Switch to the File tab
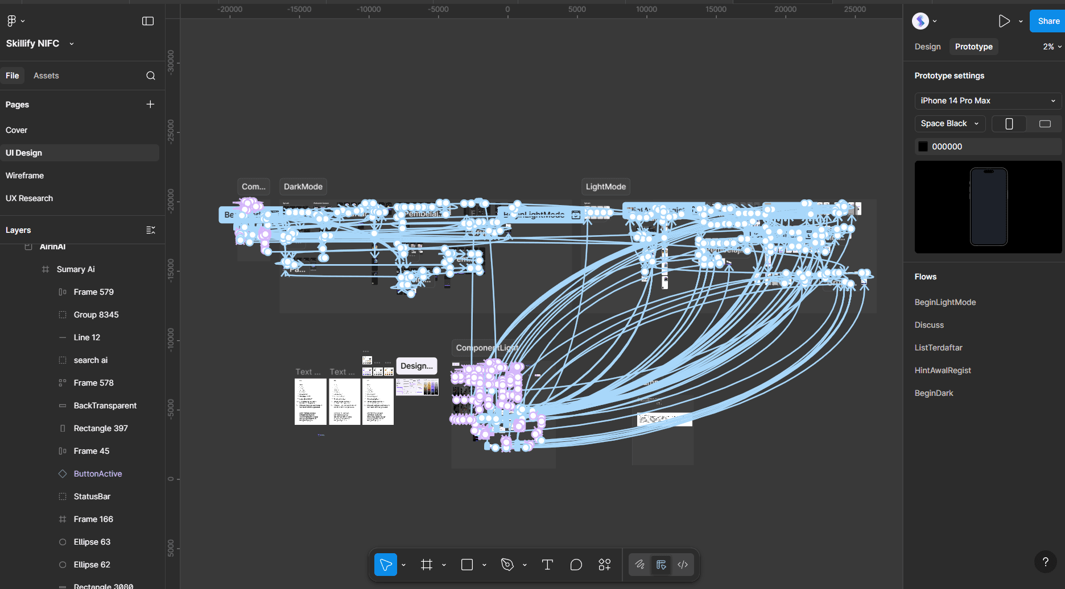 tap(12, 76)
